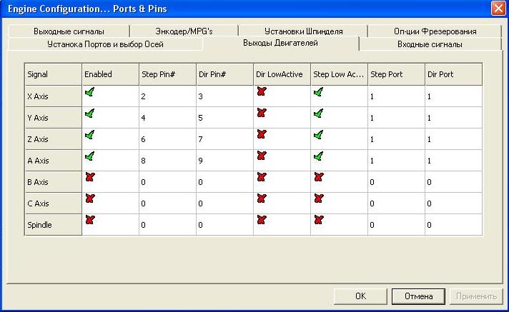
Task: Toggle A Axis Dir LowActive red cross
Action: (261, 155)
